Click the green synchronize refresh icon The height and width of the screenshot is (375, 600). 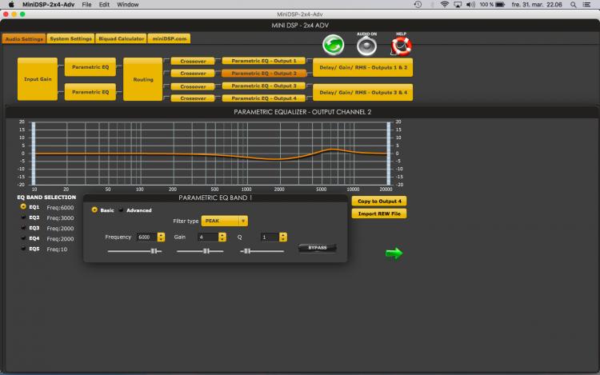pos(333,45)
